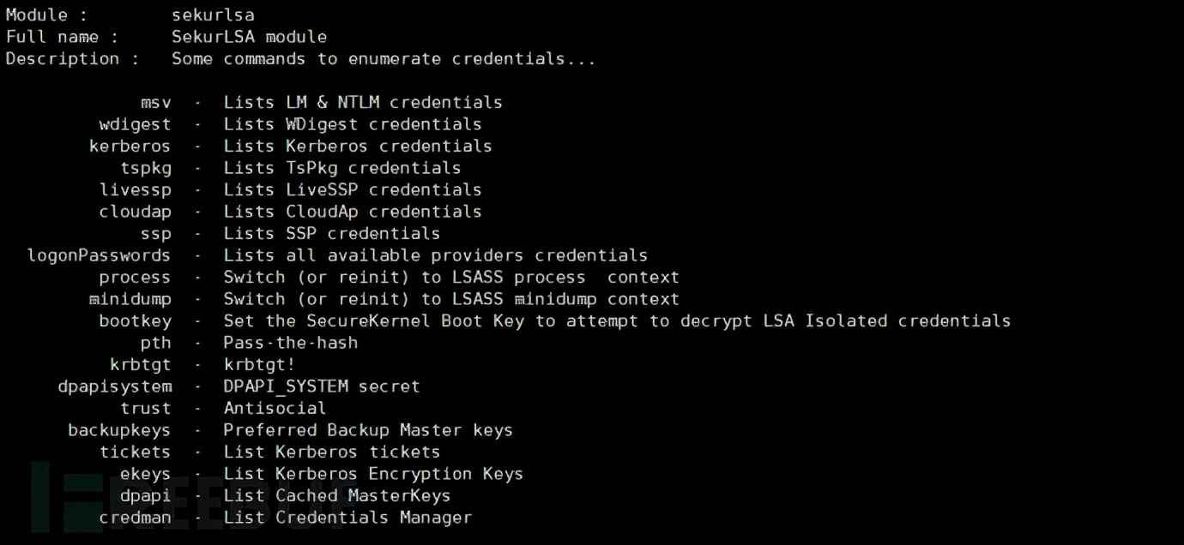Click the 'List Kerberos tickets' description
Screen dimensions: 1184x545
[x=331, y=452]
